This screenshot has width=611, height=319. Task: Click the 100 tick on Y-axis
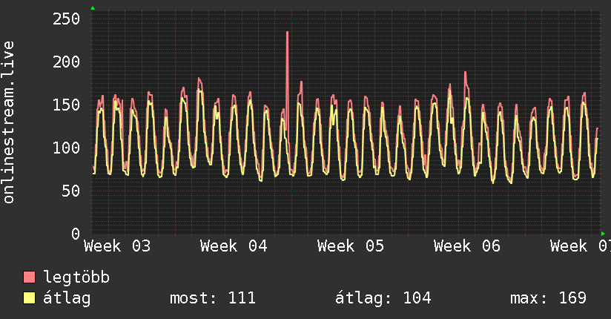click(x=65, y=148)
